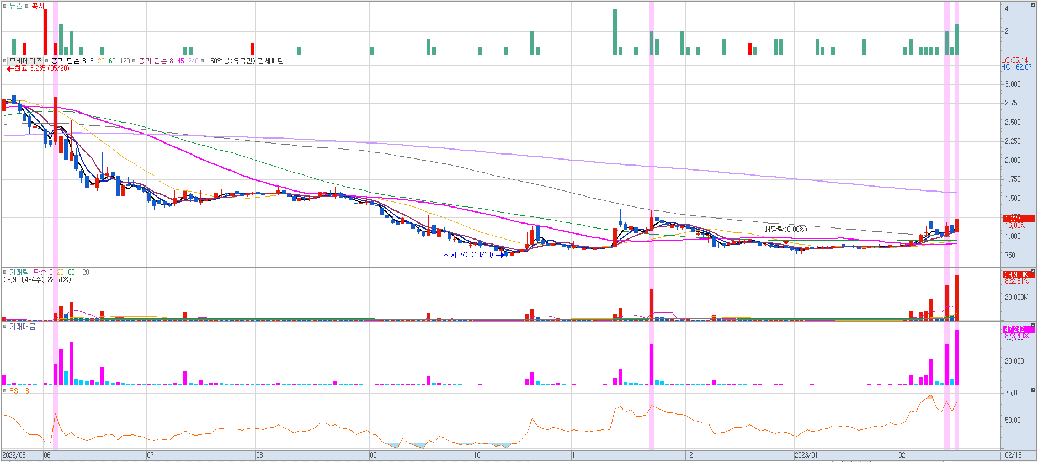Select the red 공시 legend label
Screen dimensions: 1038x462
pyautogui.click(x=38, y=6)
